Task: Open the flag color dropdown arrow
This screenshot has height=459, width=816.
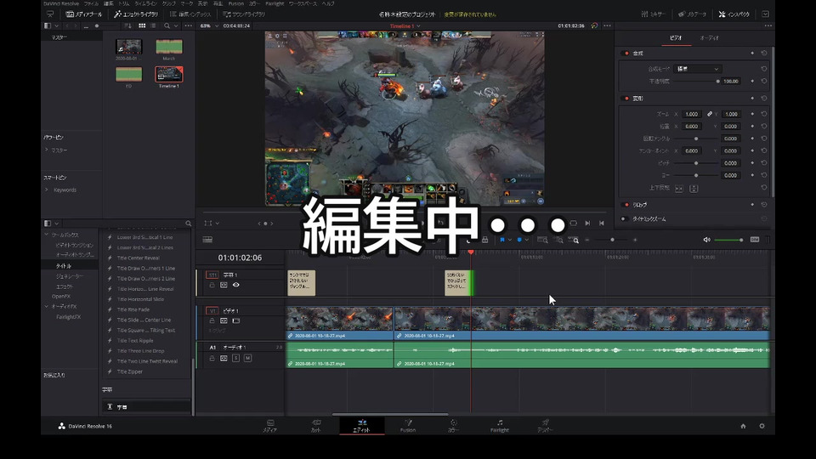Action: tap(509, 240)
